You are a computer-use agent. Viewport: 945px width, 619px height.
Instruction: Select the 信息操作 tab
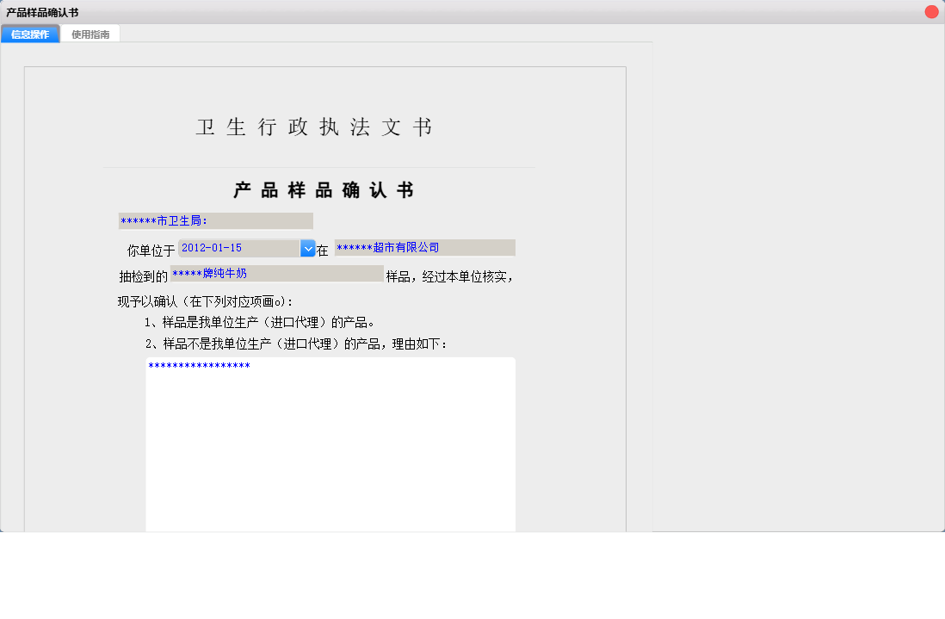[x=29, y=34]
